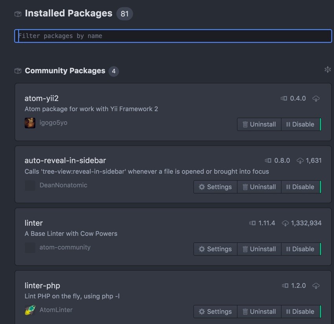Viewport: 334px width, 324px height.
Task: Select the 1,631 downloads count
Action: point(314,160)
